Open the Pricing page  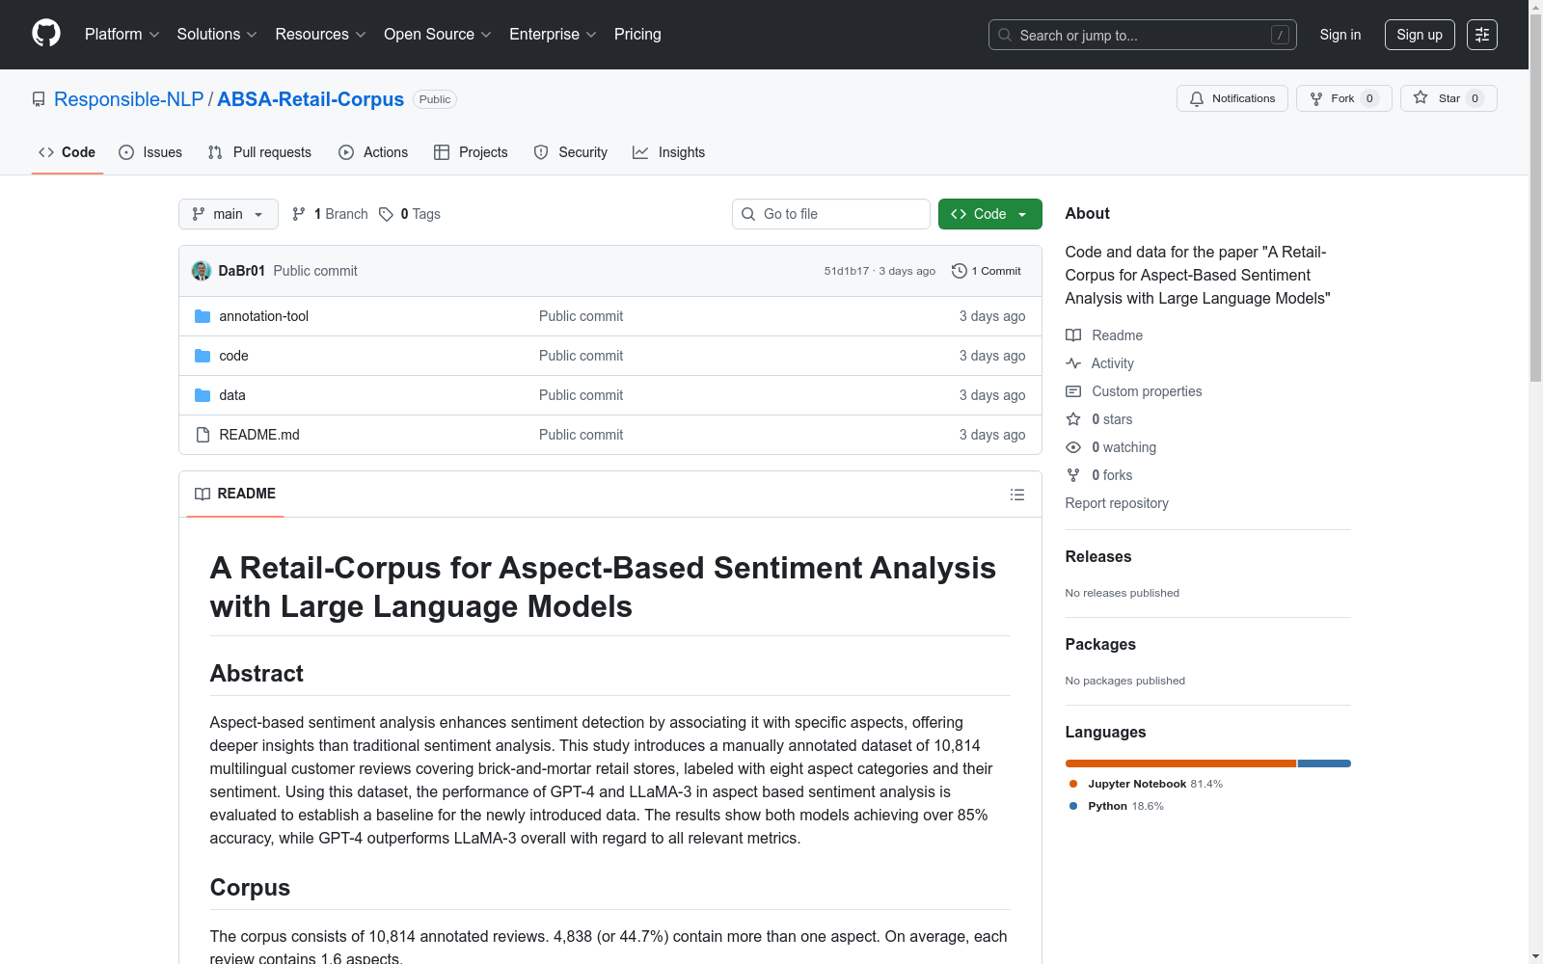(637, 35)
